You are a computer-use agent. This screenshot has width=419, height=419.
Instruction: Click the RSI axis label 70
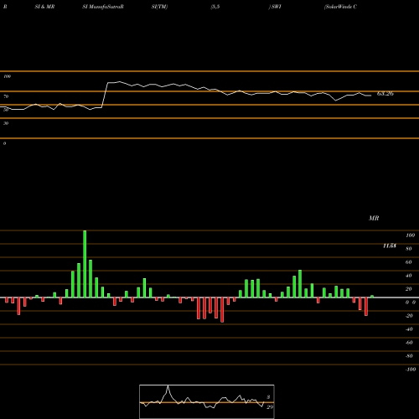(x=6, y=96)
